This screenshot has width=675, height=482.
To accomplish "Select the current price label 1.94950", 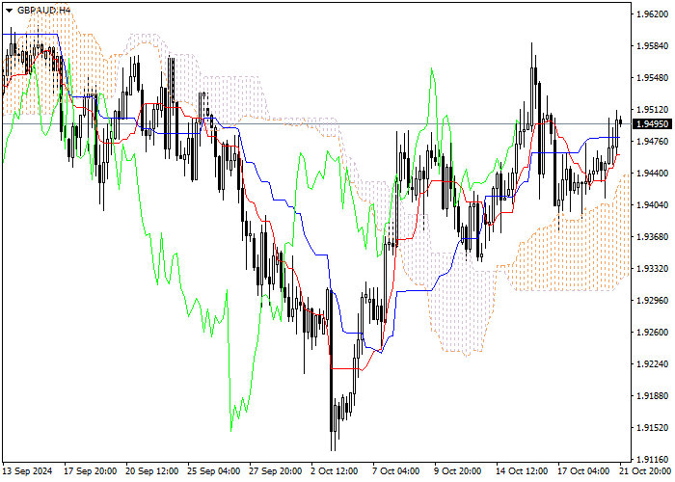I will [653, 124].
